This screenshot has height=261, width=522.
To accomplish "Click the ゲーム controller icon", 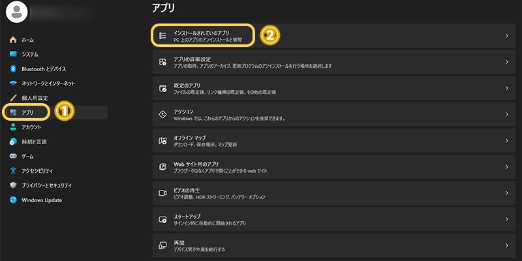I will coord(13,157).
